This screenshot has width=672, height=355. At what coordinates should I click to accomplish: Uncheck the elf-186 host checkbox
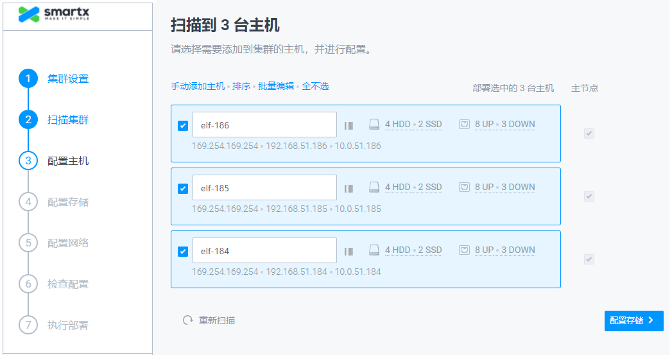pyautogui.click(x=183, y=126)
